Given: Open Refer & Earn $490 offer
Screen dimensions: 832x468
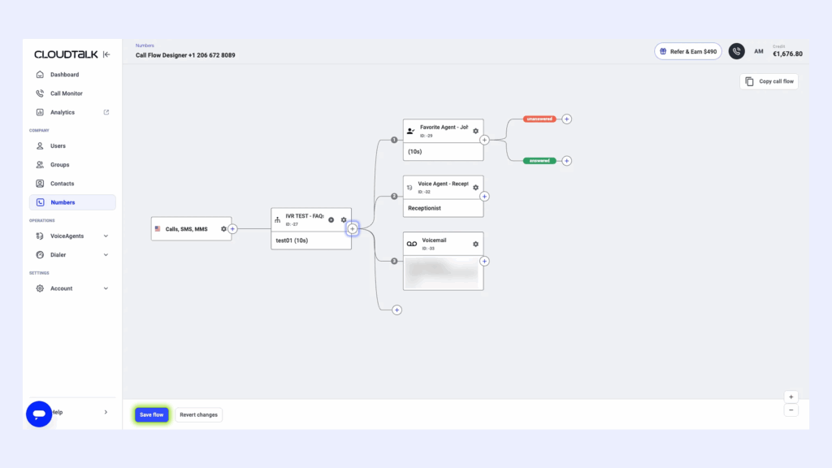Looking at the screenshot, I should click(687, 50).
